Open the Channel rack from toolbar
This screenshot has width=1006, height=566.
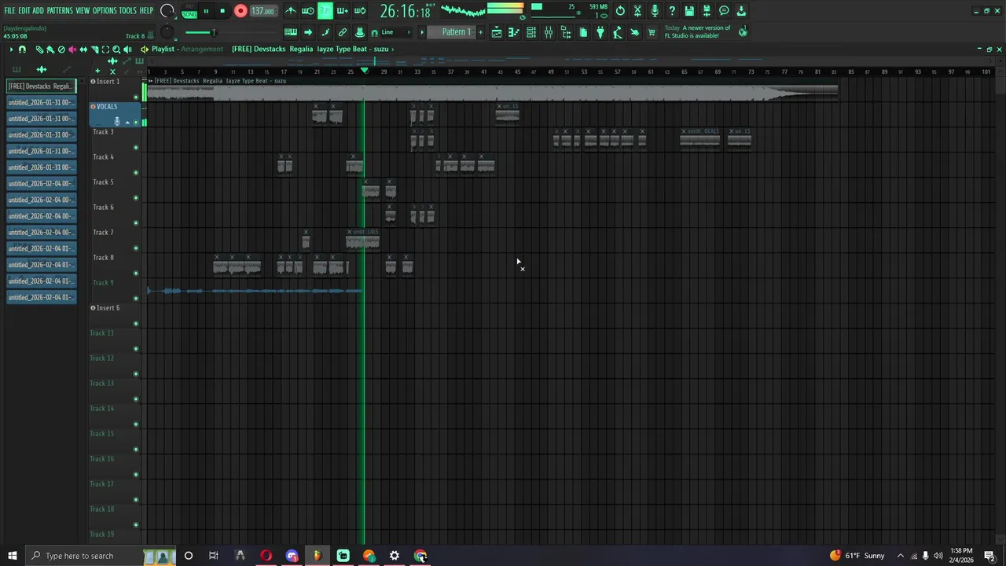[x=531, y=32]
